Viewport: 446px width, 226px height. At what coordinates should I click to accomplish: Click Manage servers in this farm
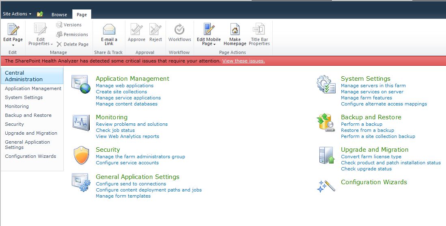(x=373, y=86)
